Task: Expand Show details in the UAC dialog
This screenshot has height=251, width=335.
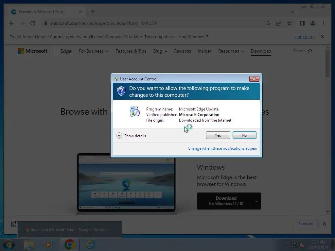Action: pyautogui.click(x=131, y=136)
